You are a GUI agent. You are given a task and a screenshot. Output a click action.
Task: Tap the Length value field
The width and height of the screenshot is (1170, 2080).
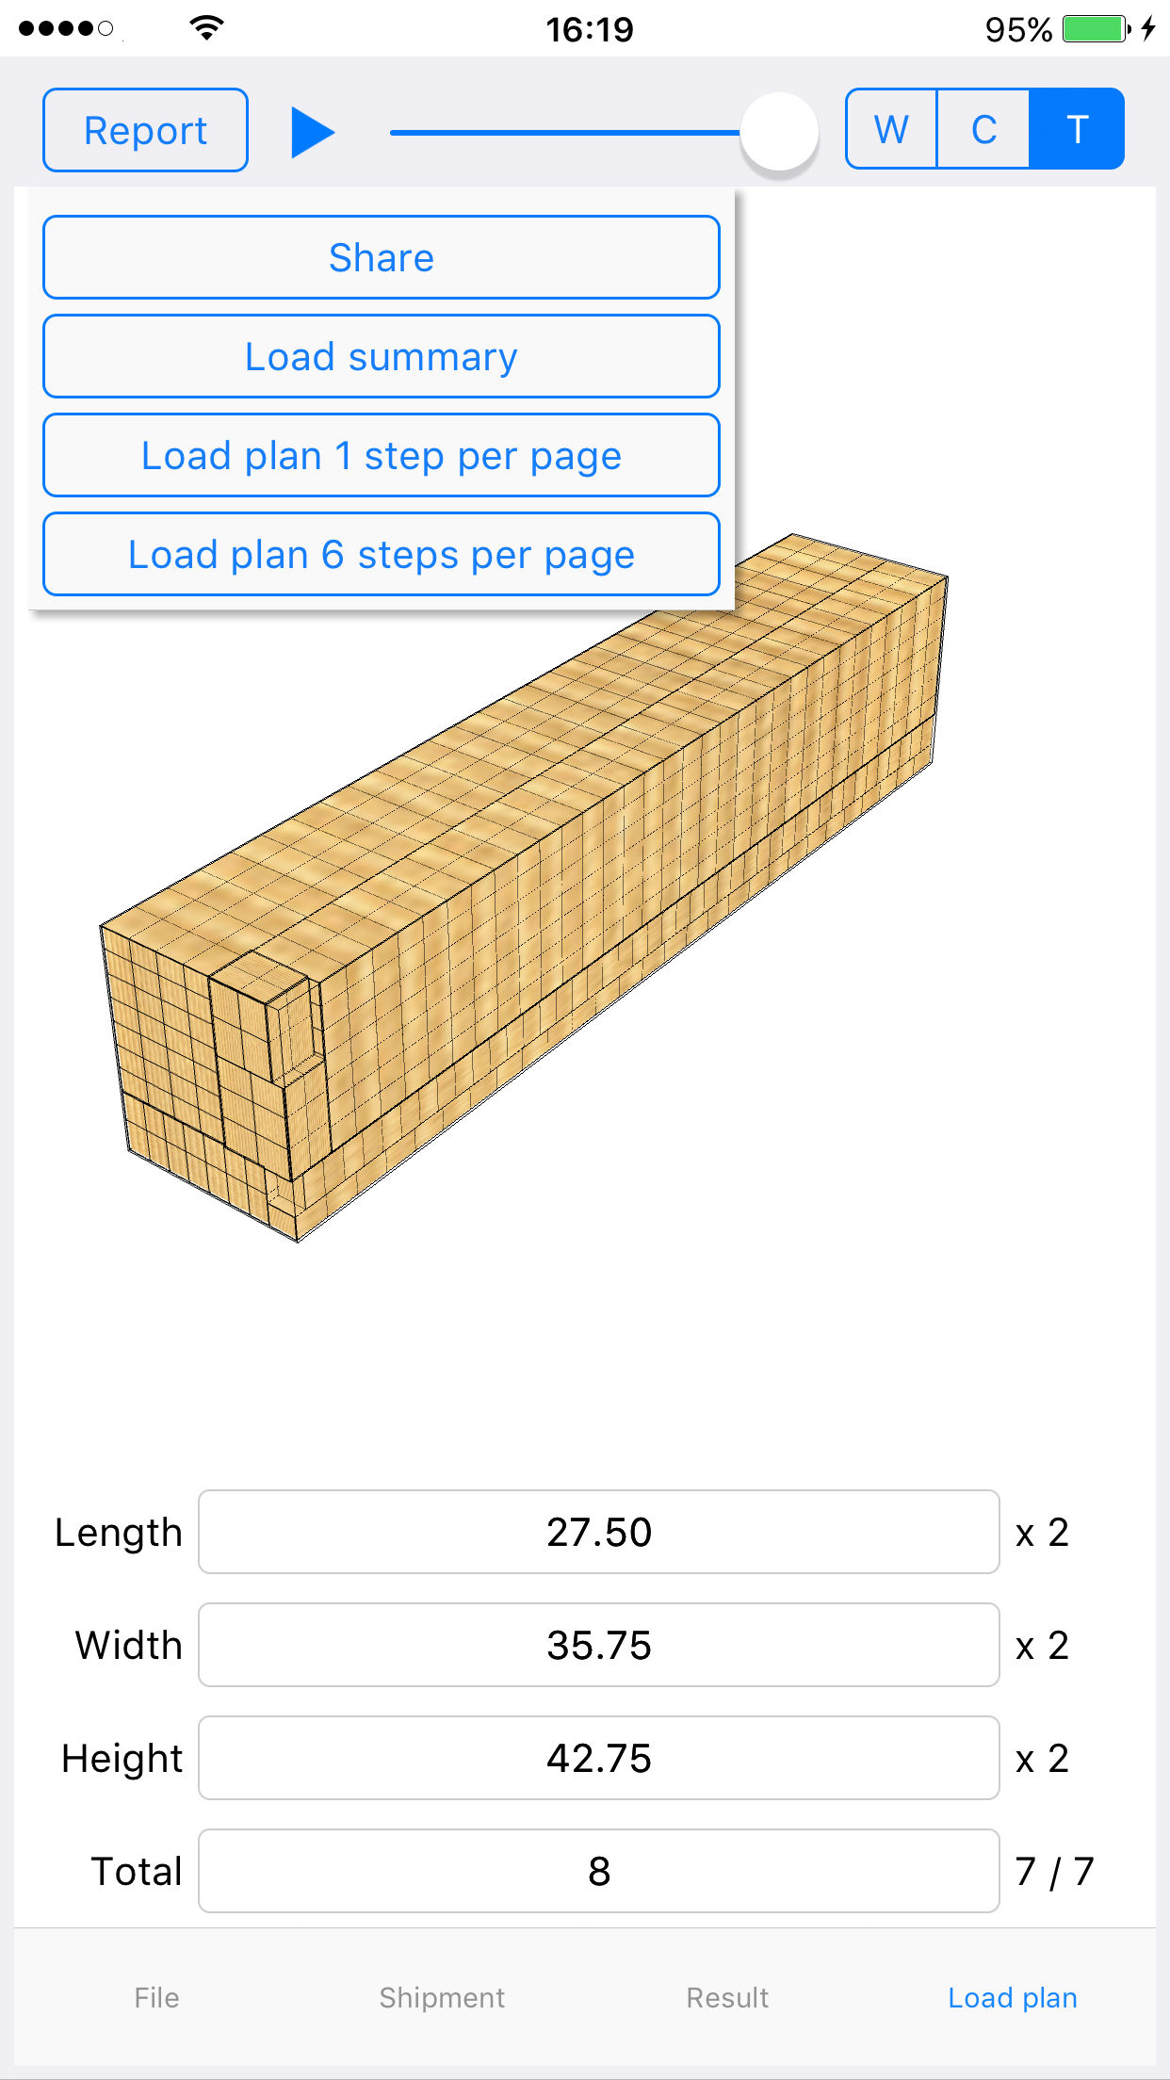coord(599,1532)
